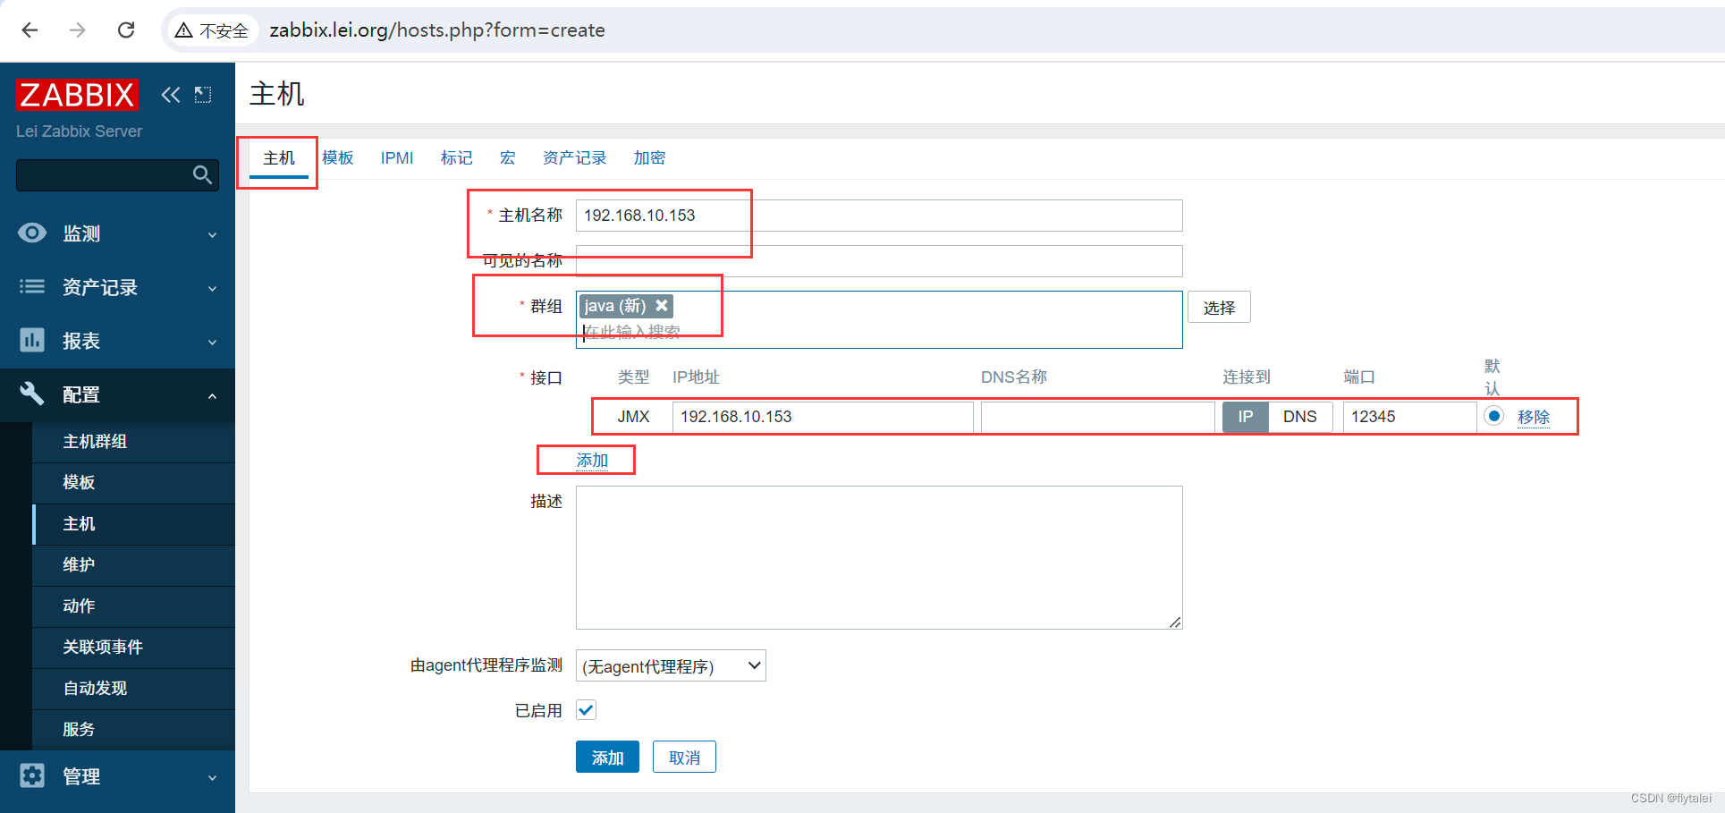Click the chart icon for 报表

(x=32, y=341)
